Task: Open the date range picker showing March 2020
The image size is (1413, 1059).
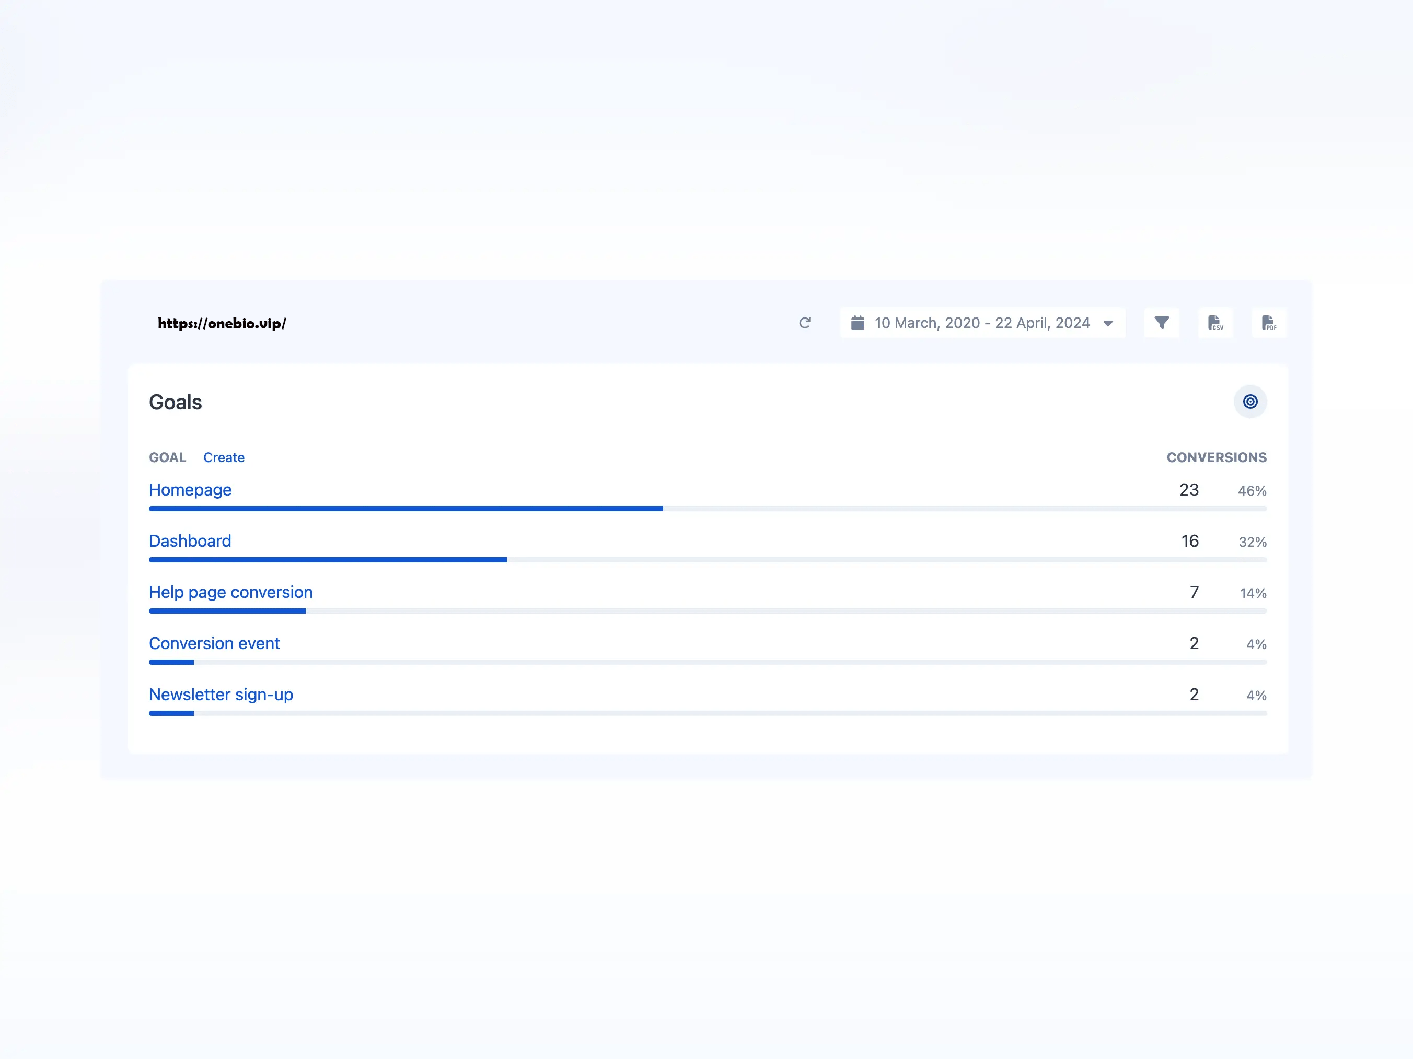Action: click(982, 323)
